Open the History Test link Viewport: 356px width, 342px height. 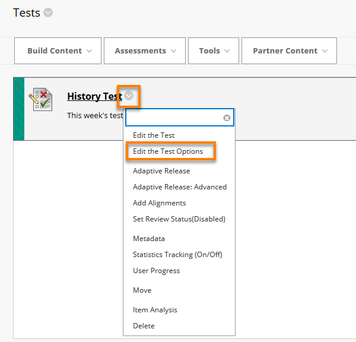tap(95, 96)
